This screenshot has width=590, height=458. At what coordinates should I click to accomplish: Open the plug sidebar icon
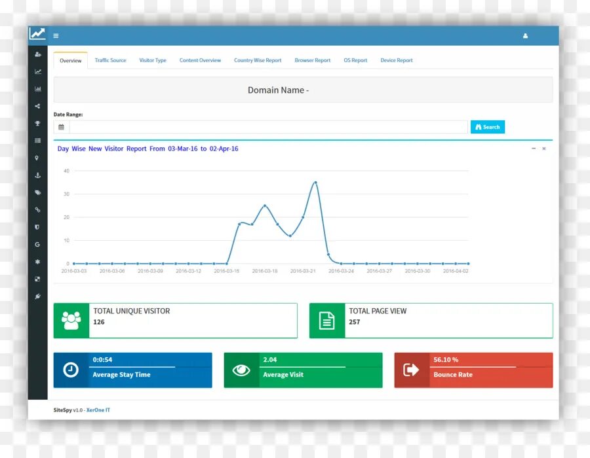click(x=37, y=296)
